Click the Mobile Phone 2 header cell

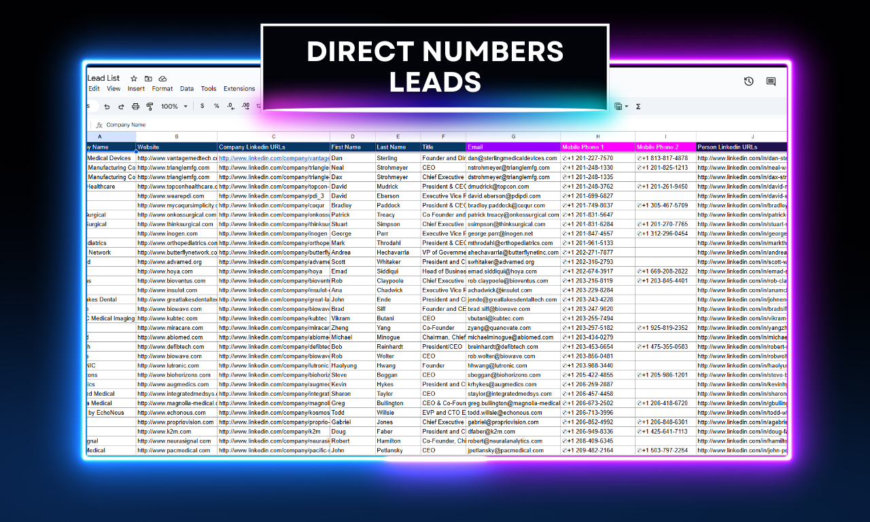[665, 147]
